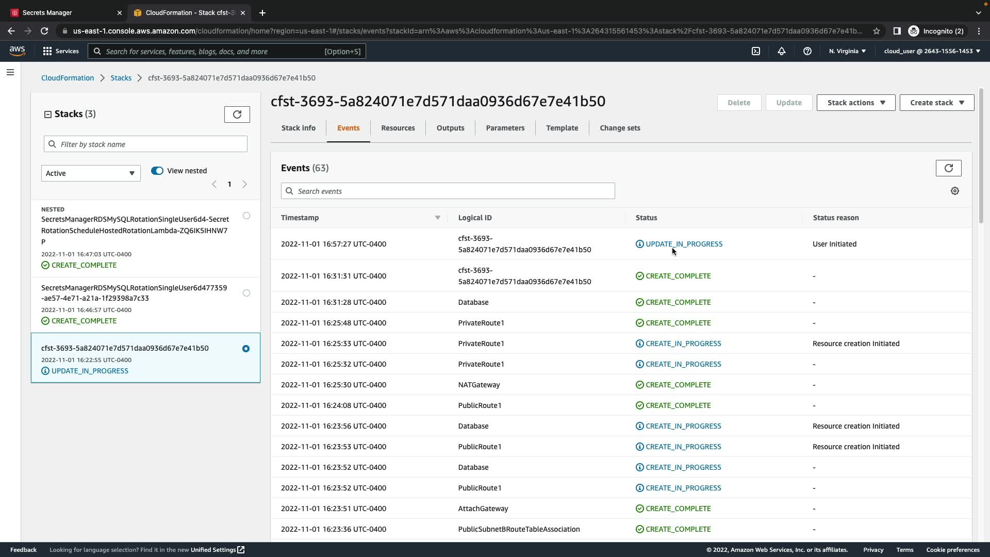Open the side navigation hamburger menu

tap(10, 72)
